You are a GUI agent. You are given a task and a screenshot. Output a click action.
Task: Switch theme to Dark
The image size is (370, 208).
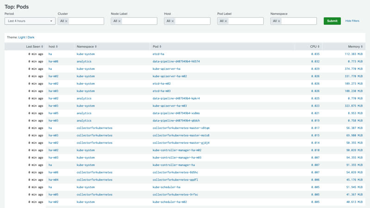[31, 37]
